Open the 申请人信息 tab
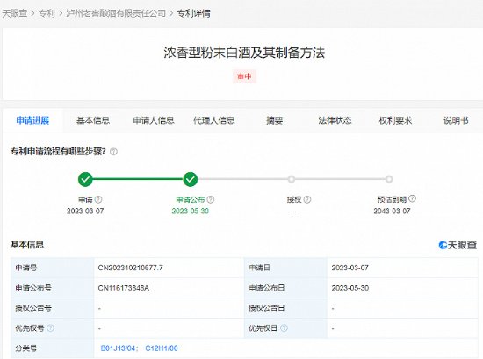The width and height of the screenshot is (483, 359). click(x=154, y=120)
